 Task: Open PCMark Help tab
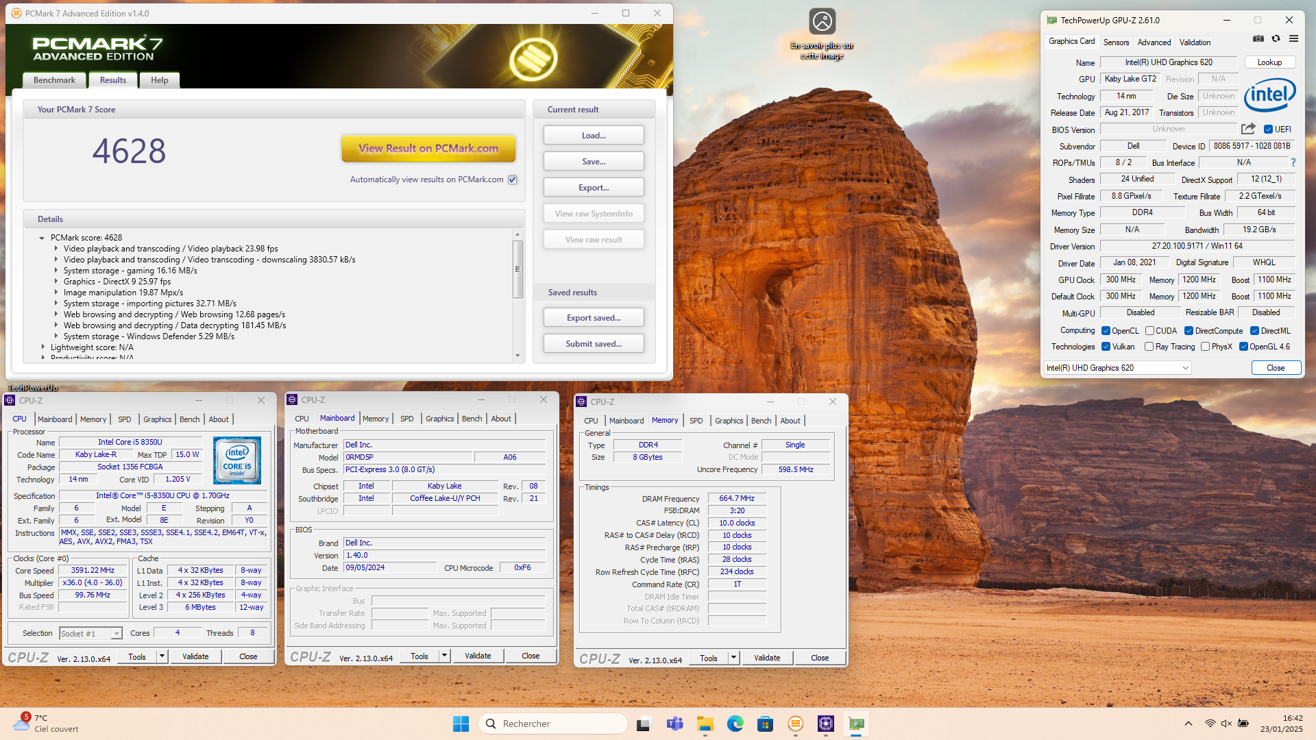click(x=160, y=80)
